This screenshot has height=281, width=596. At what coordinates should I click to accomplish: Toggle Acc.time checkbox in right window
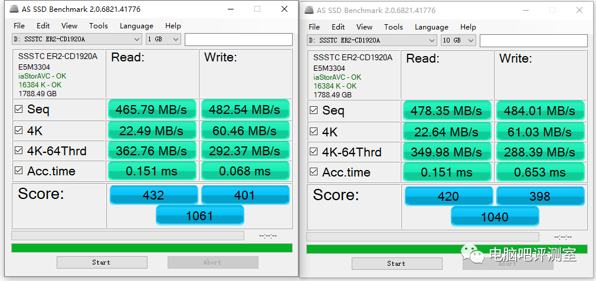[313, 172]
